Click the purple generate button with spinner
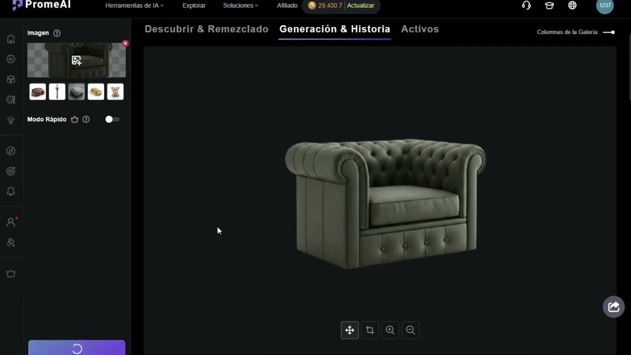This screenshot has height=355, width=631. 76,348
